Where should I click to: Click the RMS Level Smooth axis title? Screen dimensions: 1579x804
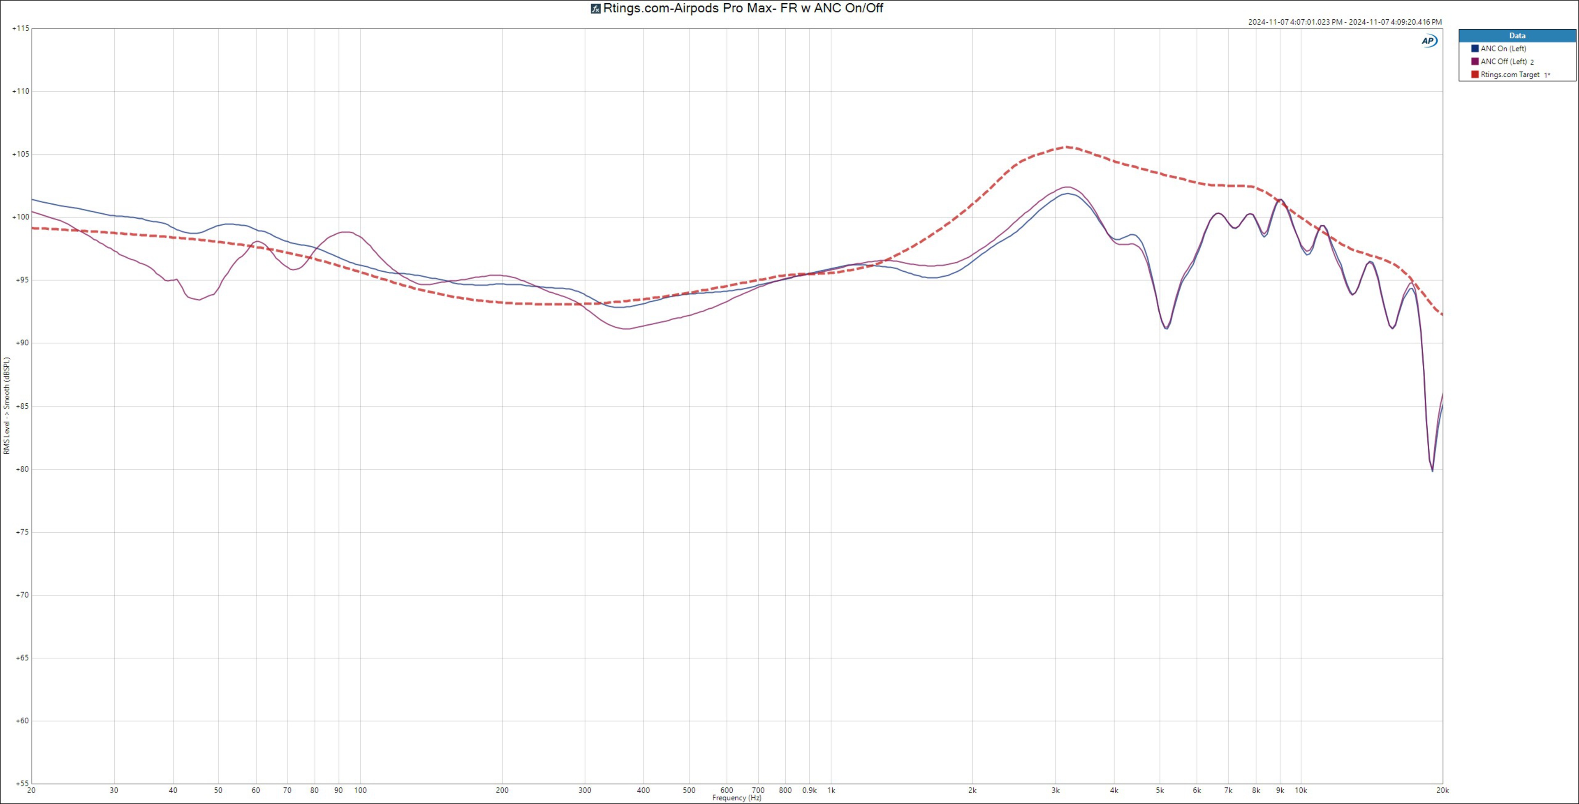(x=7, y=405)
